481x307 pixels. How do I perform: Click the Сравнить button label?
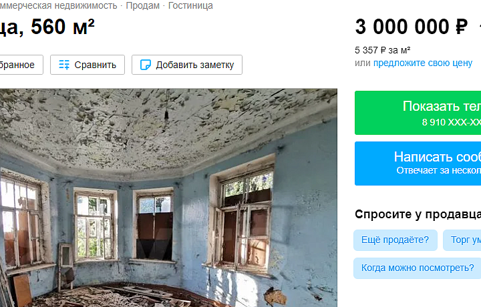click(95, 65)
